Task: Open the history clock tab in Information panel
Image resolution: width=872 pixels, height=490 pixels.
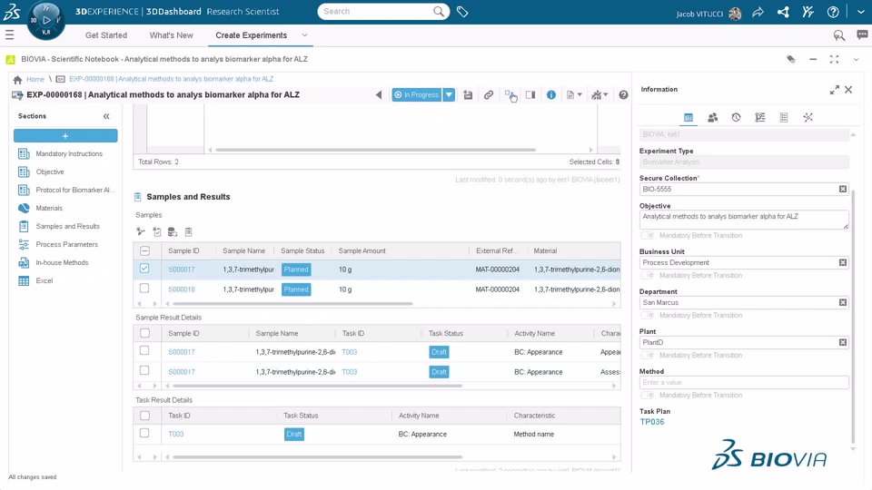Action: point(737,117)
